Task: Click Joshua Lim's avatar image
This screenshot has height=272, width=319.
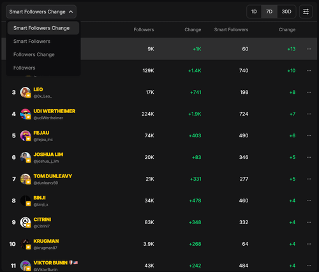Action: tap(26, 157)
